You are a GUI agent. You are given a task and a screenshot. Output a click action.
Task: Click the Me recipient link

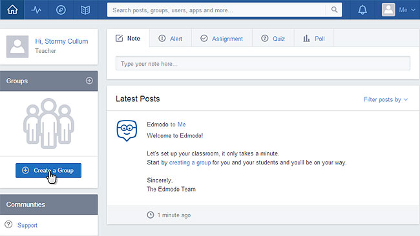click(182, 124)
